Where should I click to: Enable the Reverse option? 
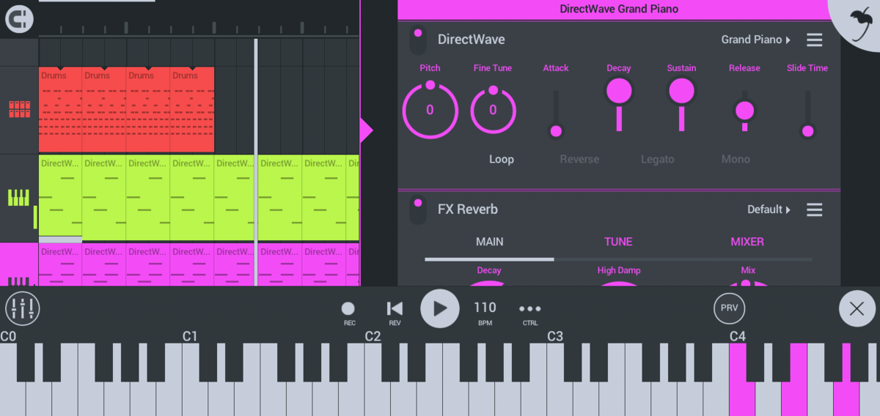pos(579,159)
